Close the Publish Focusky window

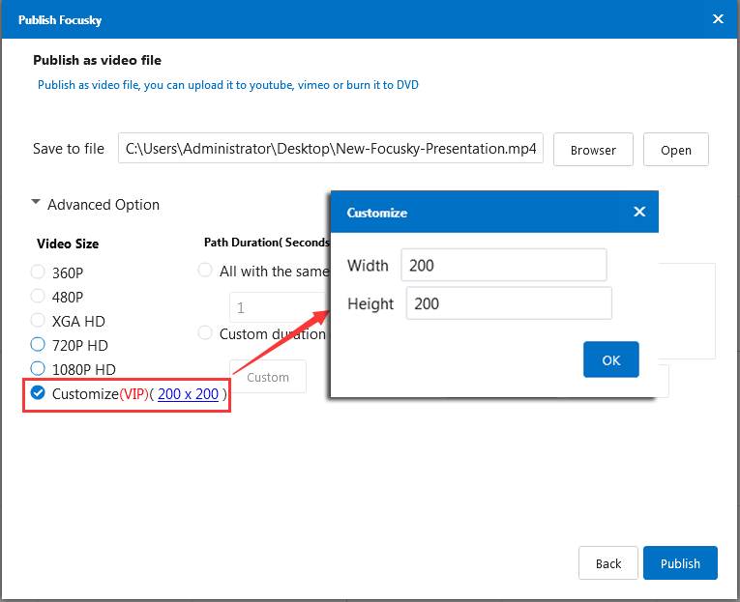pyautogui.click(x=718, y=19)
